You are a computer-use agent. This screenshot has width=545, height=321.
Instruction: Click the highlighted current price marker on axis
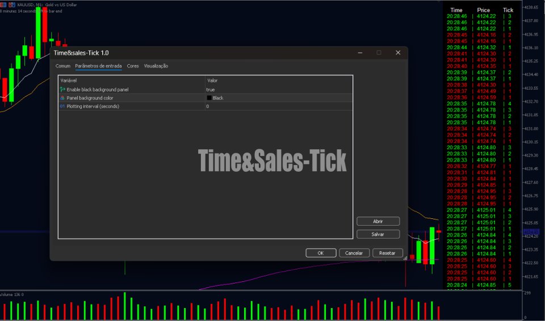point(531,232)
